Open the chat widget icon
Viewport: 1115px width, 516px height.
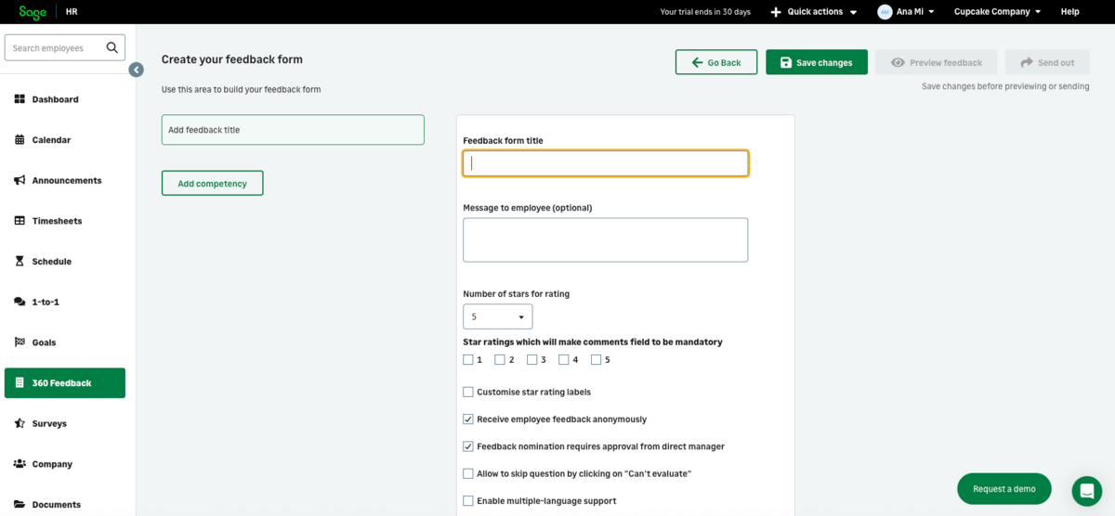pyautogui.click(x=1086, y=489)
